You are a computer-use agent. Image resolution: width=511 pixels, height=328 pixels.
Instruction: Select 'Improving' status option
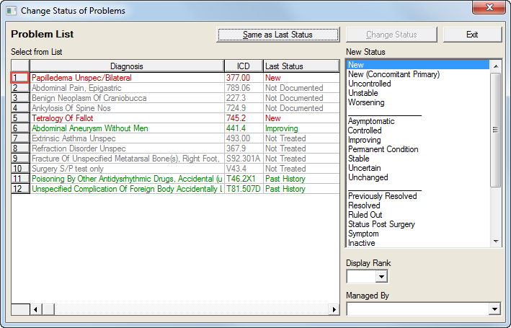pyautogui.click(x=365, y=140)
